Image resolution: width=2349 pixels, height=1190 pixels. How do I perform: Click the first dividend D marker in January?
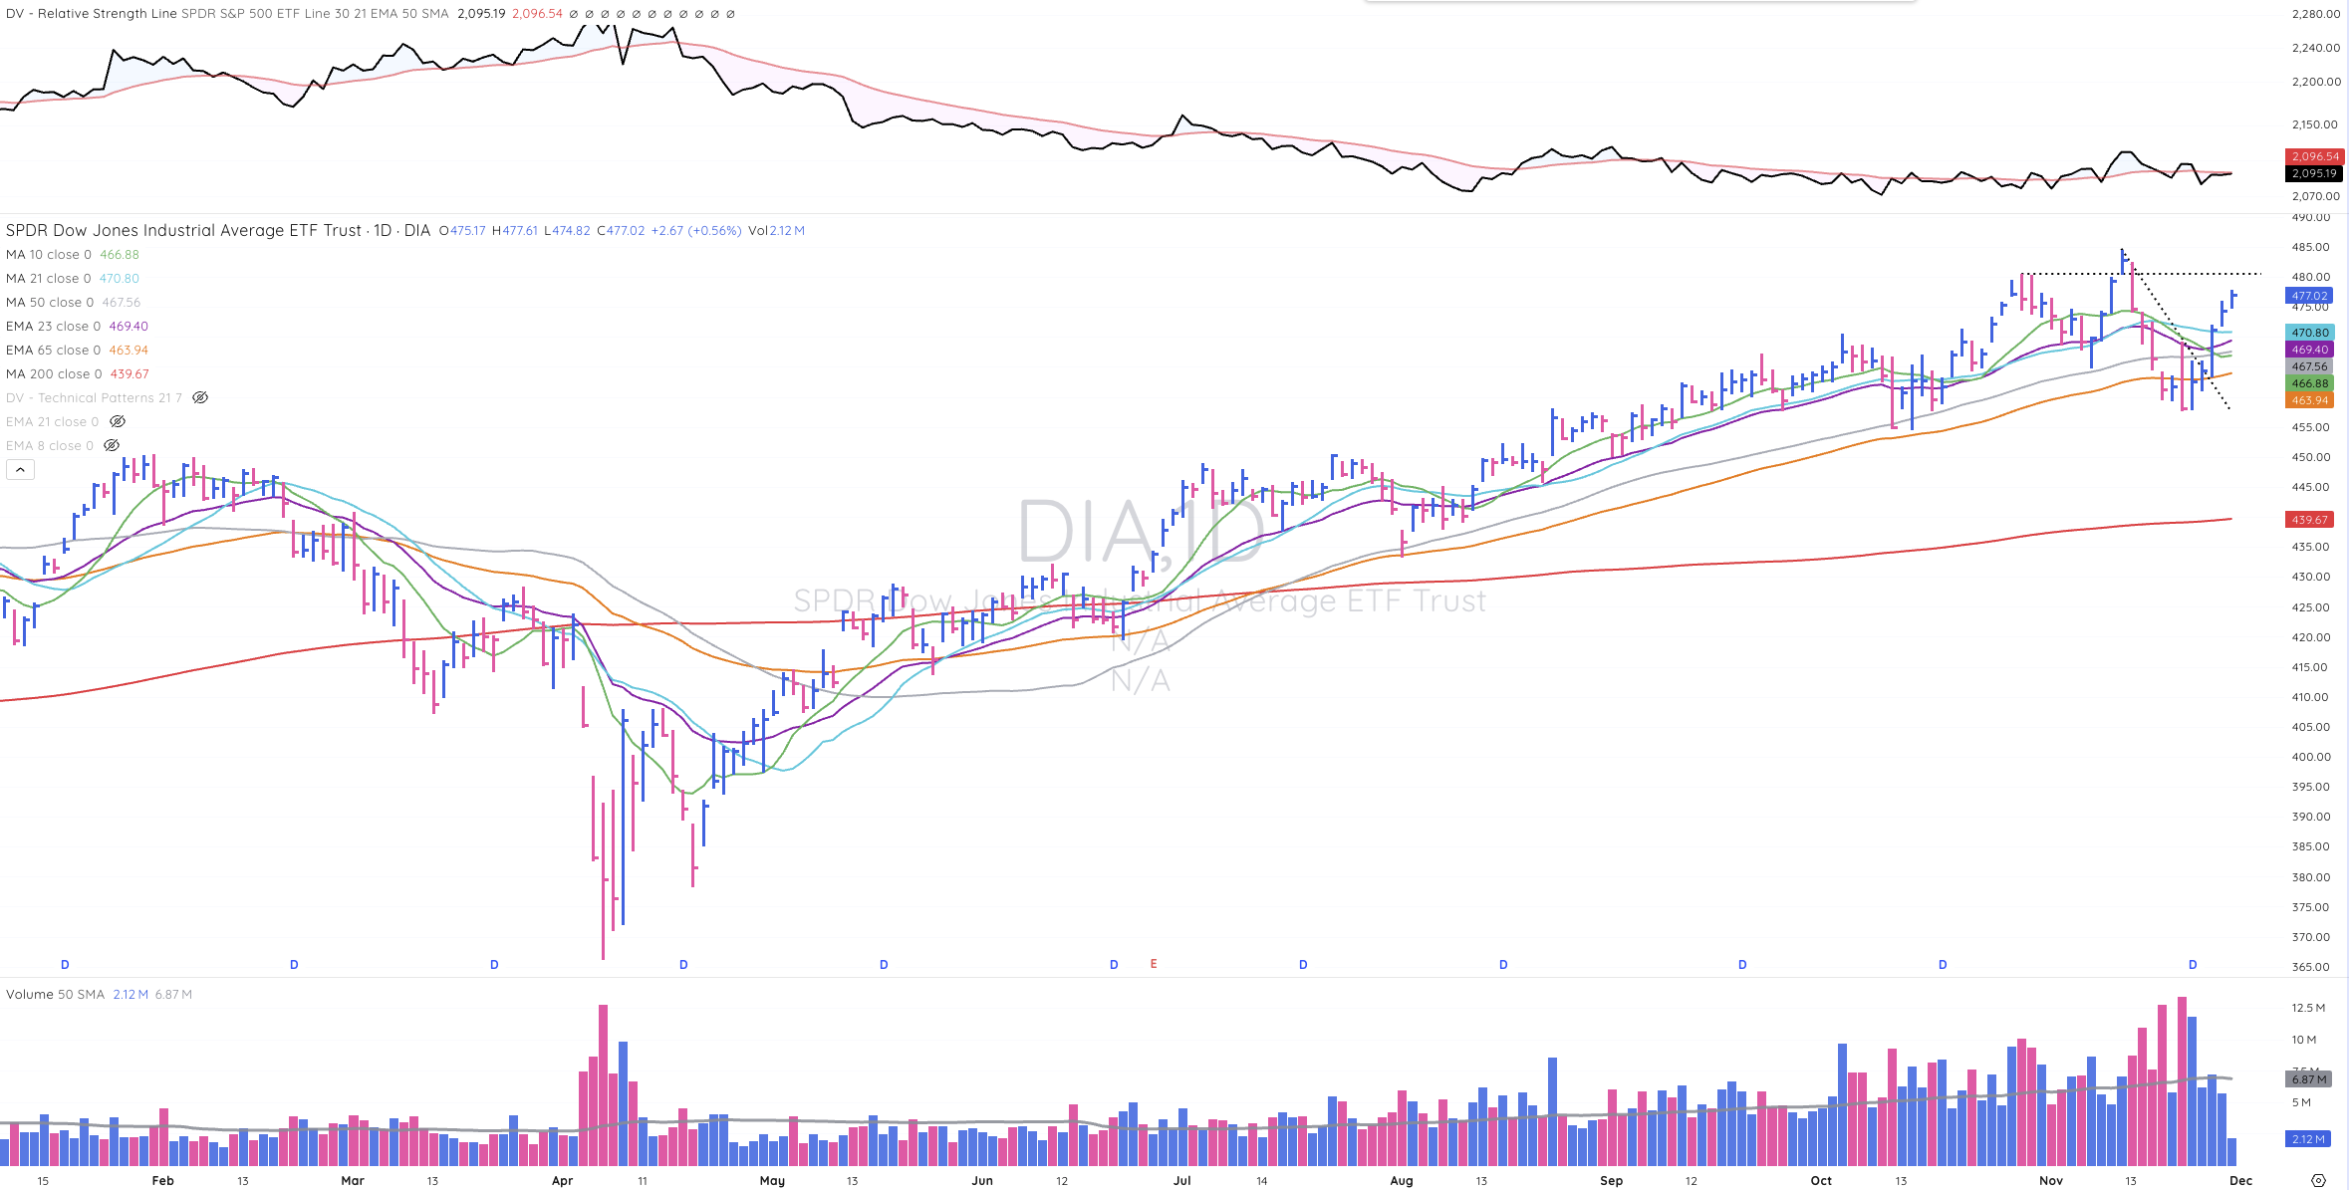[x=66, y=964]
